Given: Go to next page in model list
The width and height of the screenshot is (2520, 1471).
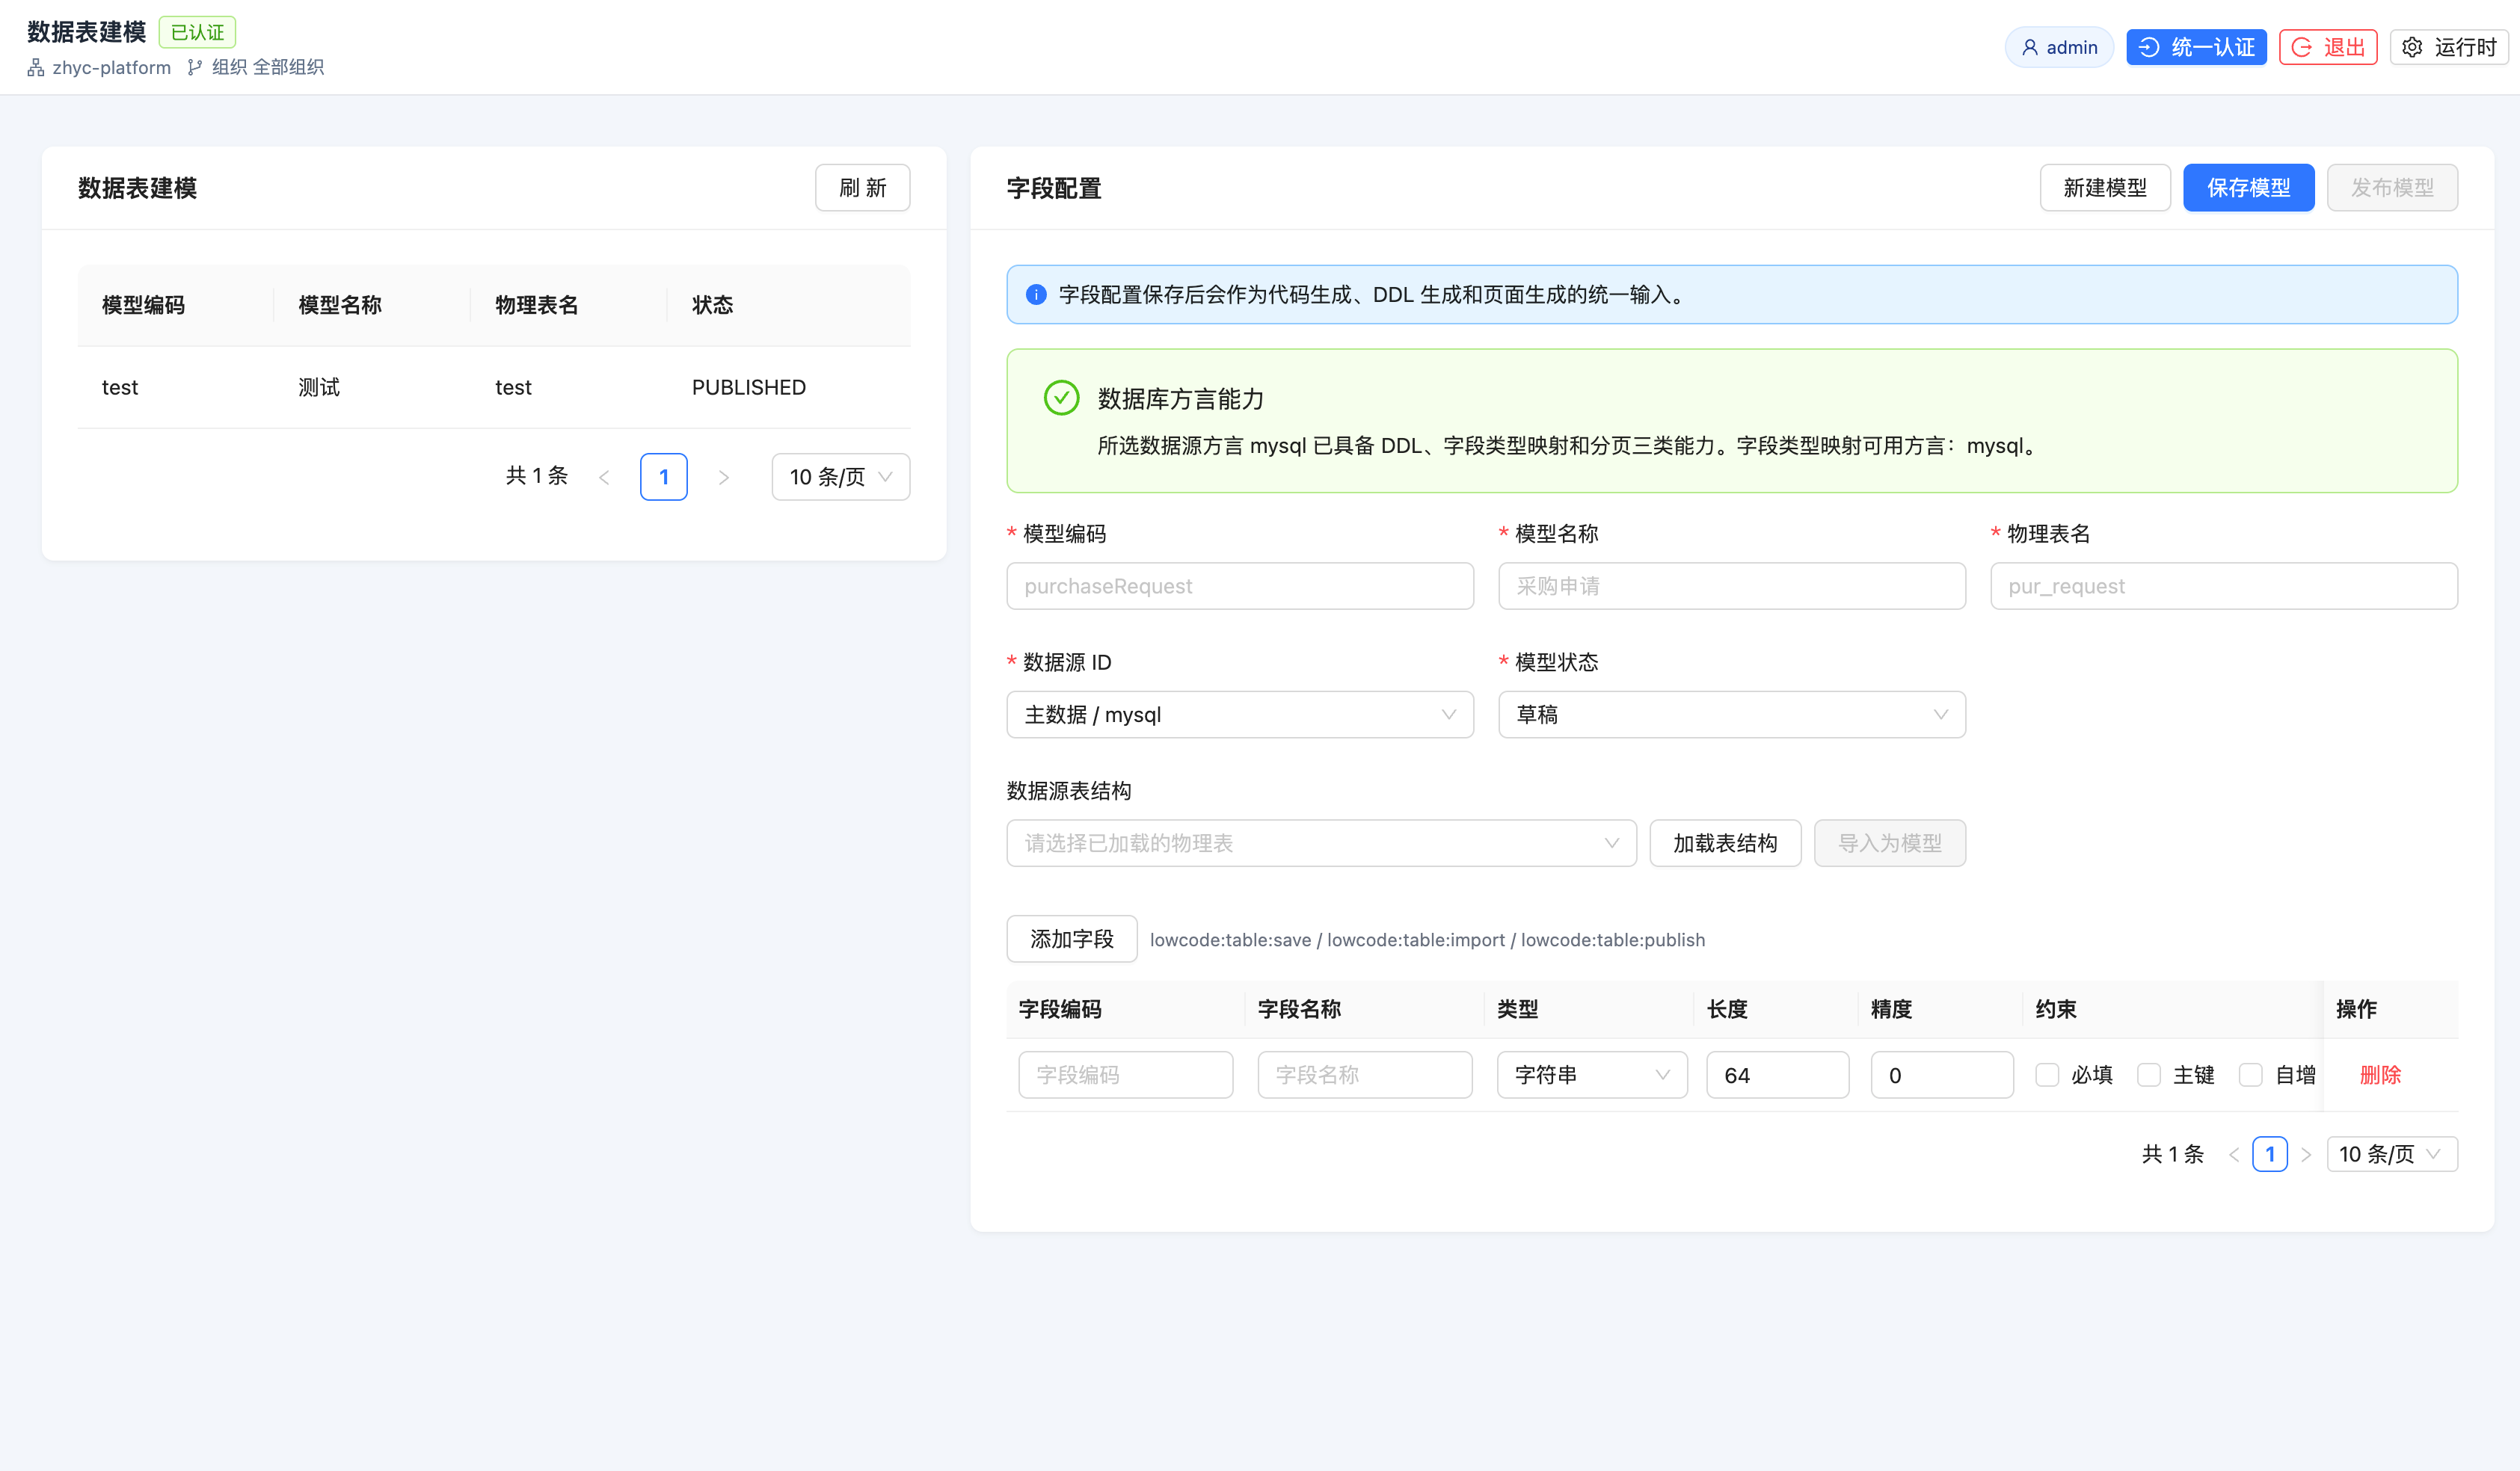Looking at the screenshot, I should tap(724, 477).
